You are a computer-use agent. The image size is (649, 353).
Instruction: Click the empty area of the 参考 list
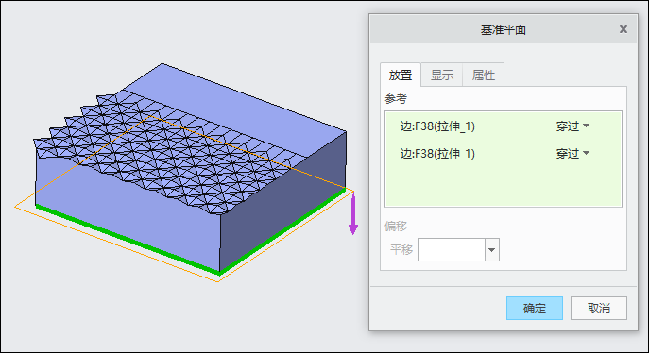pyautogui.click(x=503, y=185)
